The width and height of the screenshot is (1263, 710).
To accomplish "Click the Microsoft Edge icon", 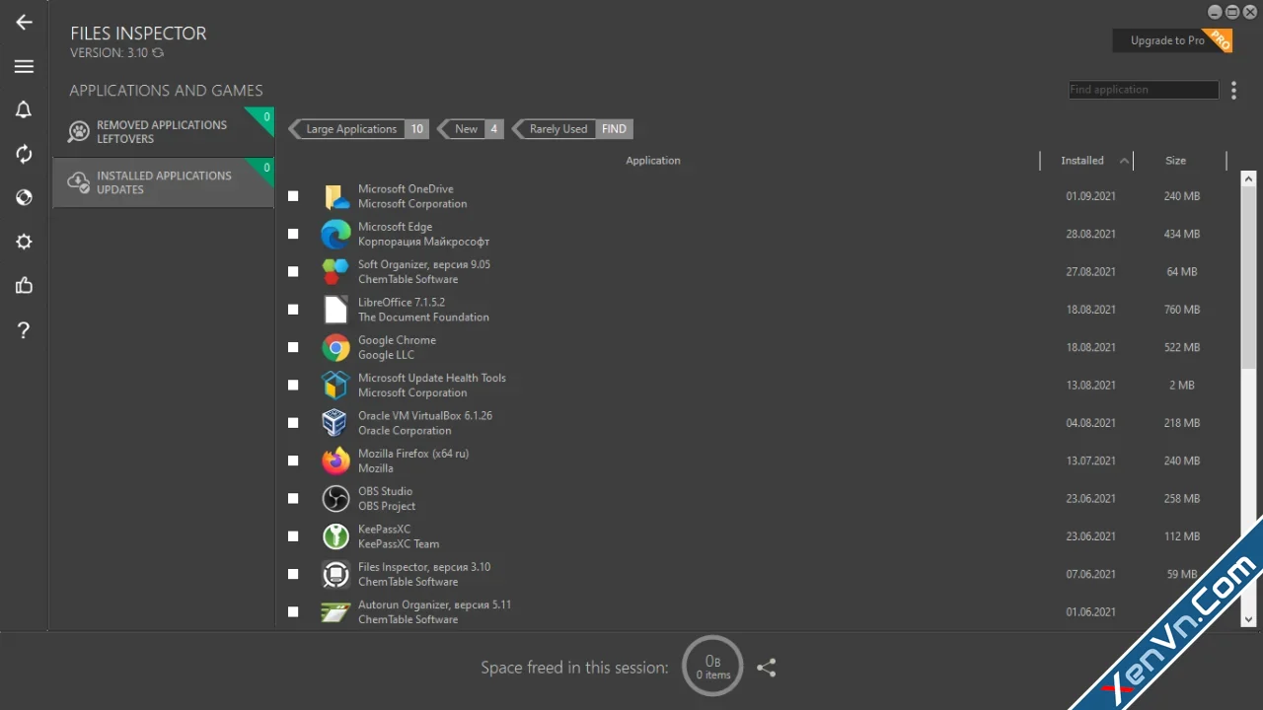I will click(335, 234).
